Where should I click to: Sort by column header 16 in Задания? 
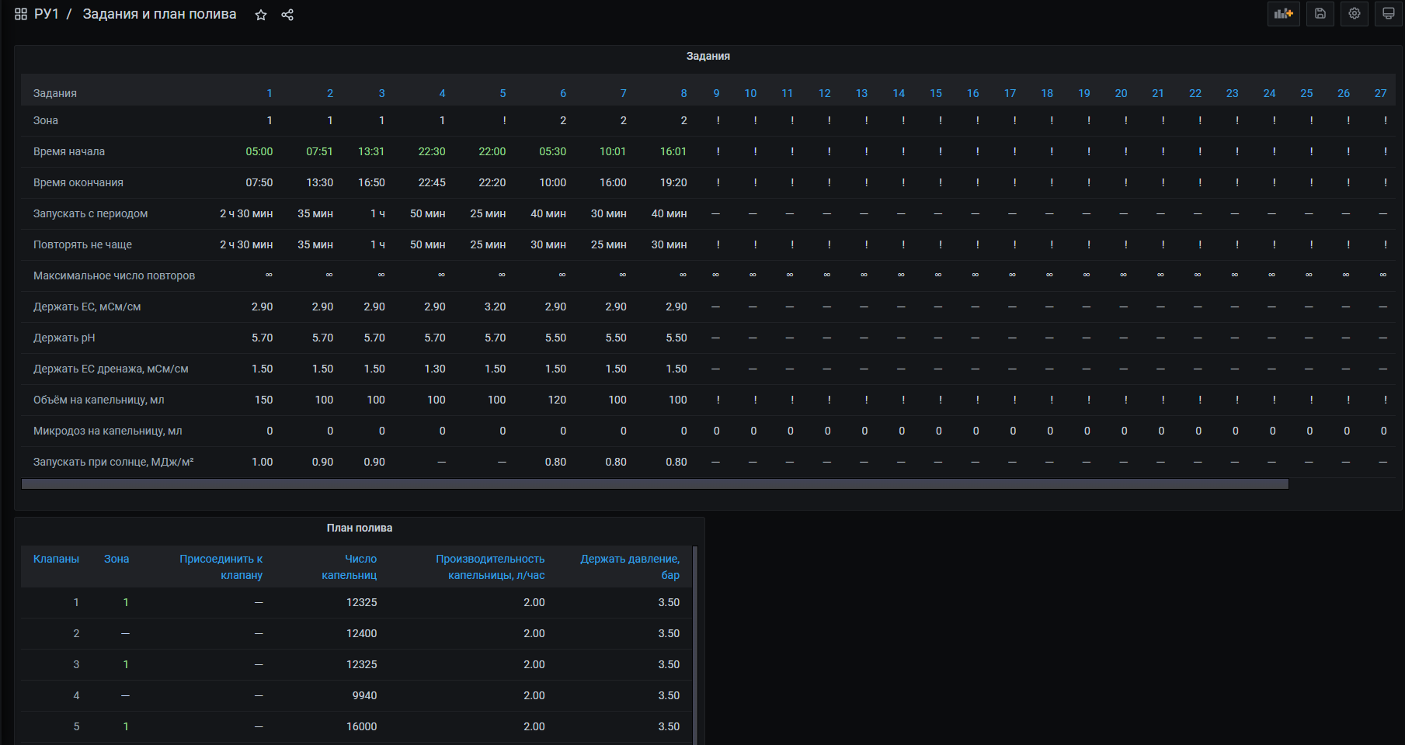(972, 93)
